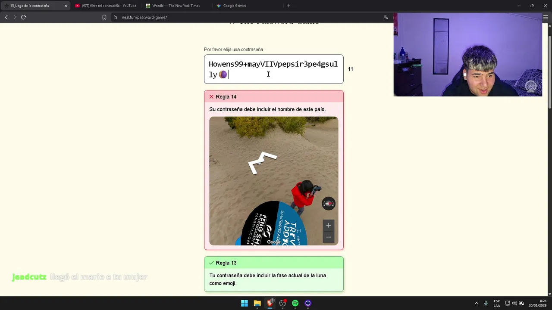The width and height of the screenshot is (552, 310).
Task: Click the password length counter 11
Action: point(351,69)
